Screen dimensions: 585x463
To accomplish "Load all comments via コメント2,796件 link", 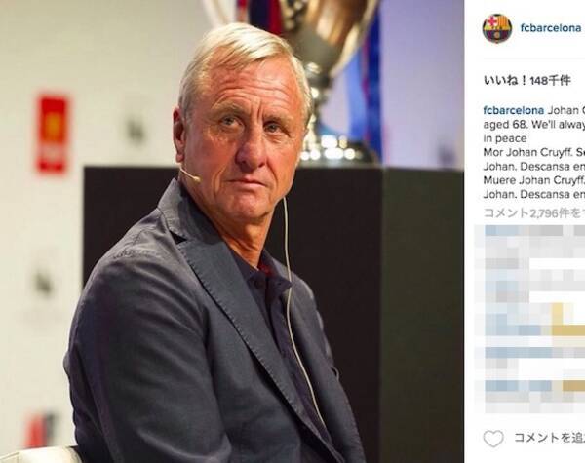I will point(534,213).
